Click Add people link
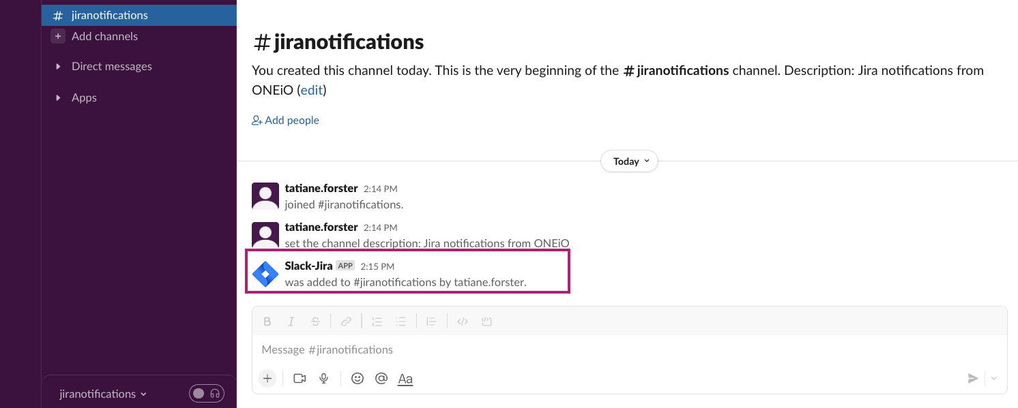1018x408 pixels. (285, 120)
